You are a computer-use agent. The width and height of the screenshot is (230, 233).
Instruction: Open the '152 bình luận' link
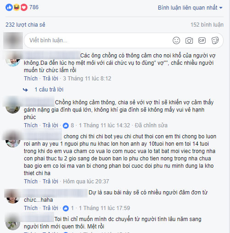[207, 25]
